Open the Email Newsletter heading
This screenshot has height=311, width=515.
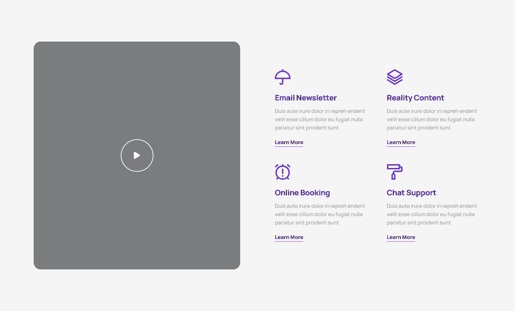[305, 98]
